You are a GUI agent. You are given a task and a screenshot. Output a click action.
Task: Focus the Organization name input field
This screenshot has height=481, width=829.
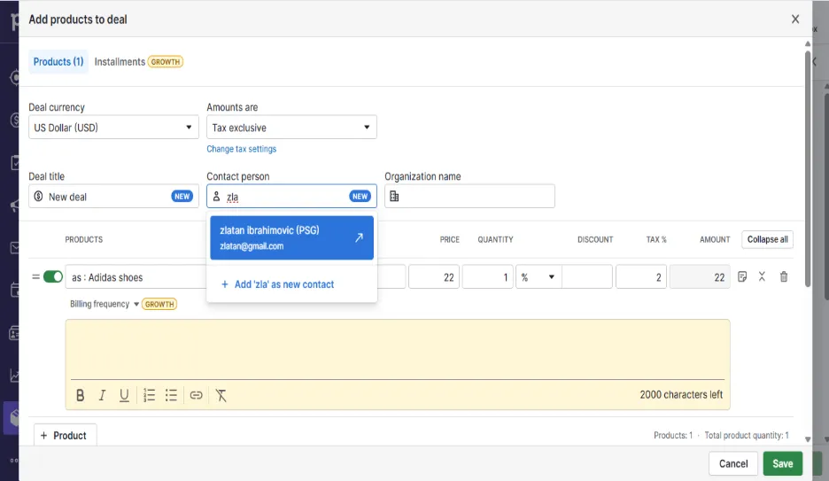click(469, 196)
